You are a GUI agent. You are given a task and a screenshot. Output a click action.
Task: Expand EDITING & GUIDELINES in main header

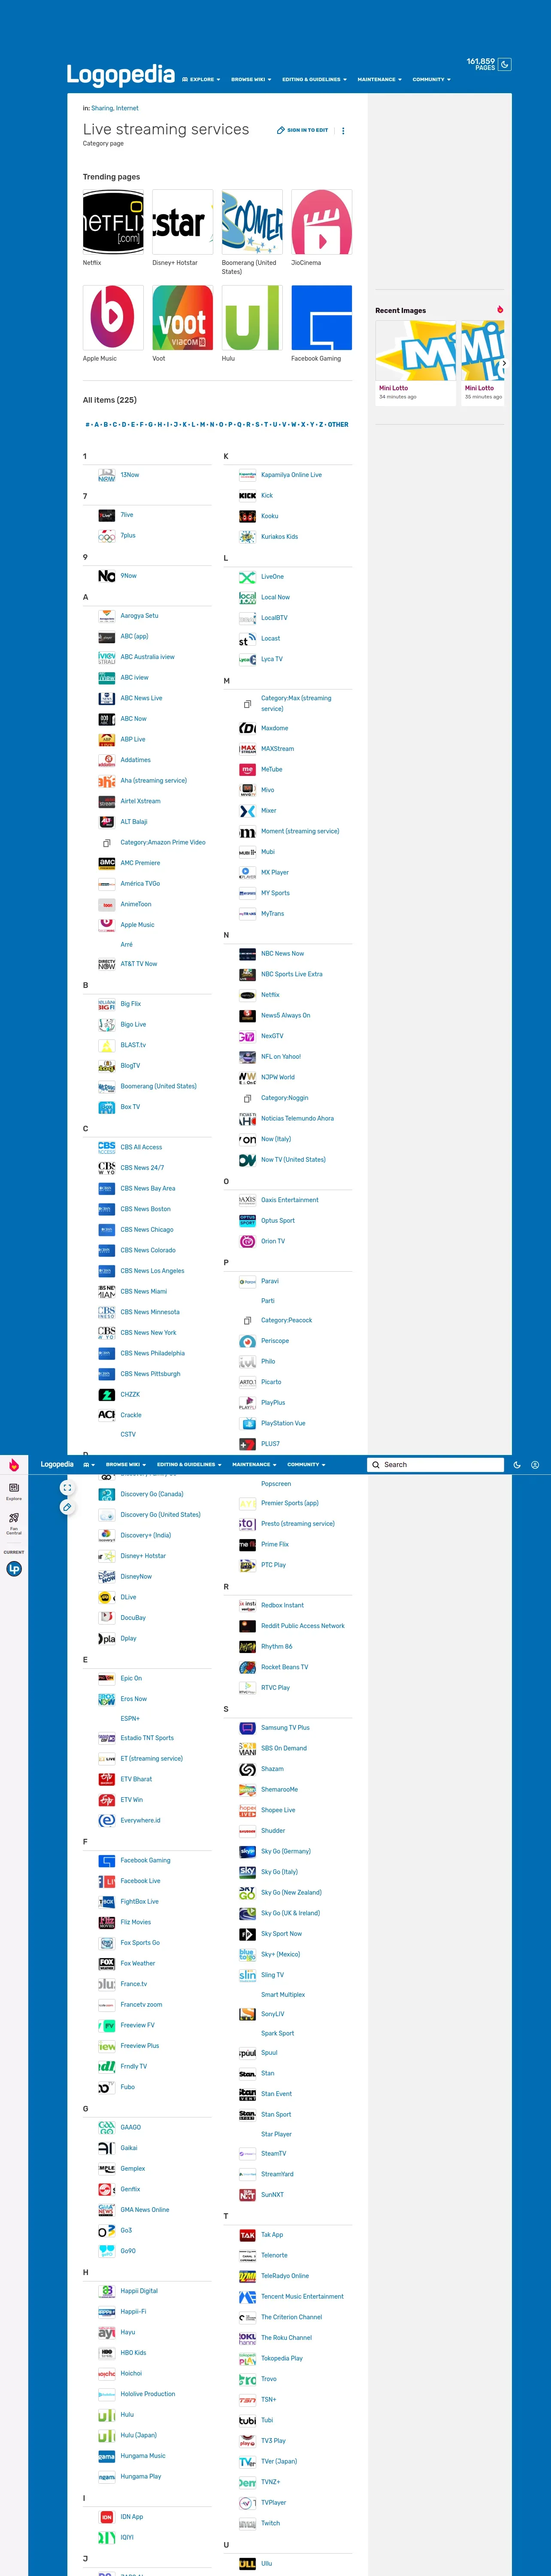click(x=314, y=79)
